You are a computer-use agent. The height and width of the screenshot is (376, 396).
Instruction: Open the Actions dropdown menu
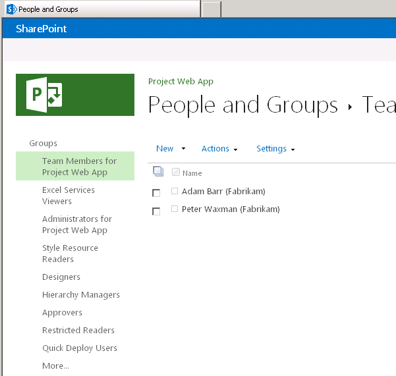coord(219,149)
